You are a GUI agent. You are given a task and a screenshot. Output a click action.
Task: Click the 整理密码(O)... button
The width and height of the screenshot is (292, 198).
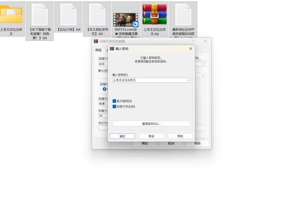[151, 124]
